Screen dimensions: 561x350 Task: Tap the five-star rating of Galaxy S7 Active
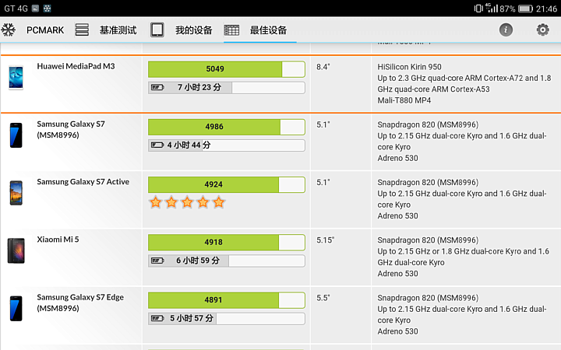(187, 202)
